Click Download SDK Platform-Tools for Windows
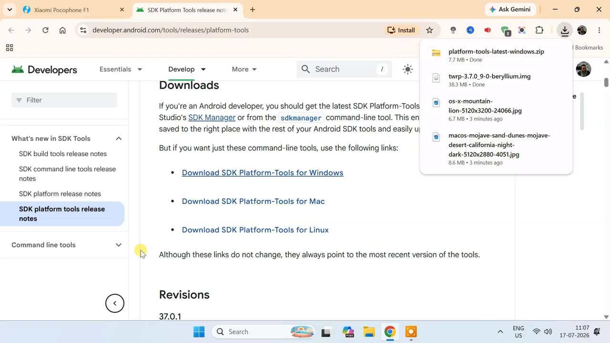The image size is (610, 343). click(263, 172)
